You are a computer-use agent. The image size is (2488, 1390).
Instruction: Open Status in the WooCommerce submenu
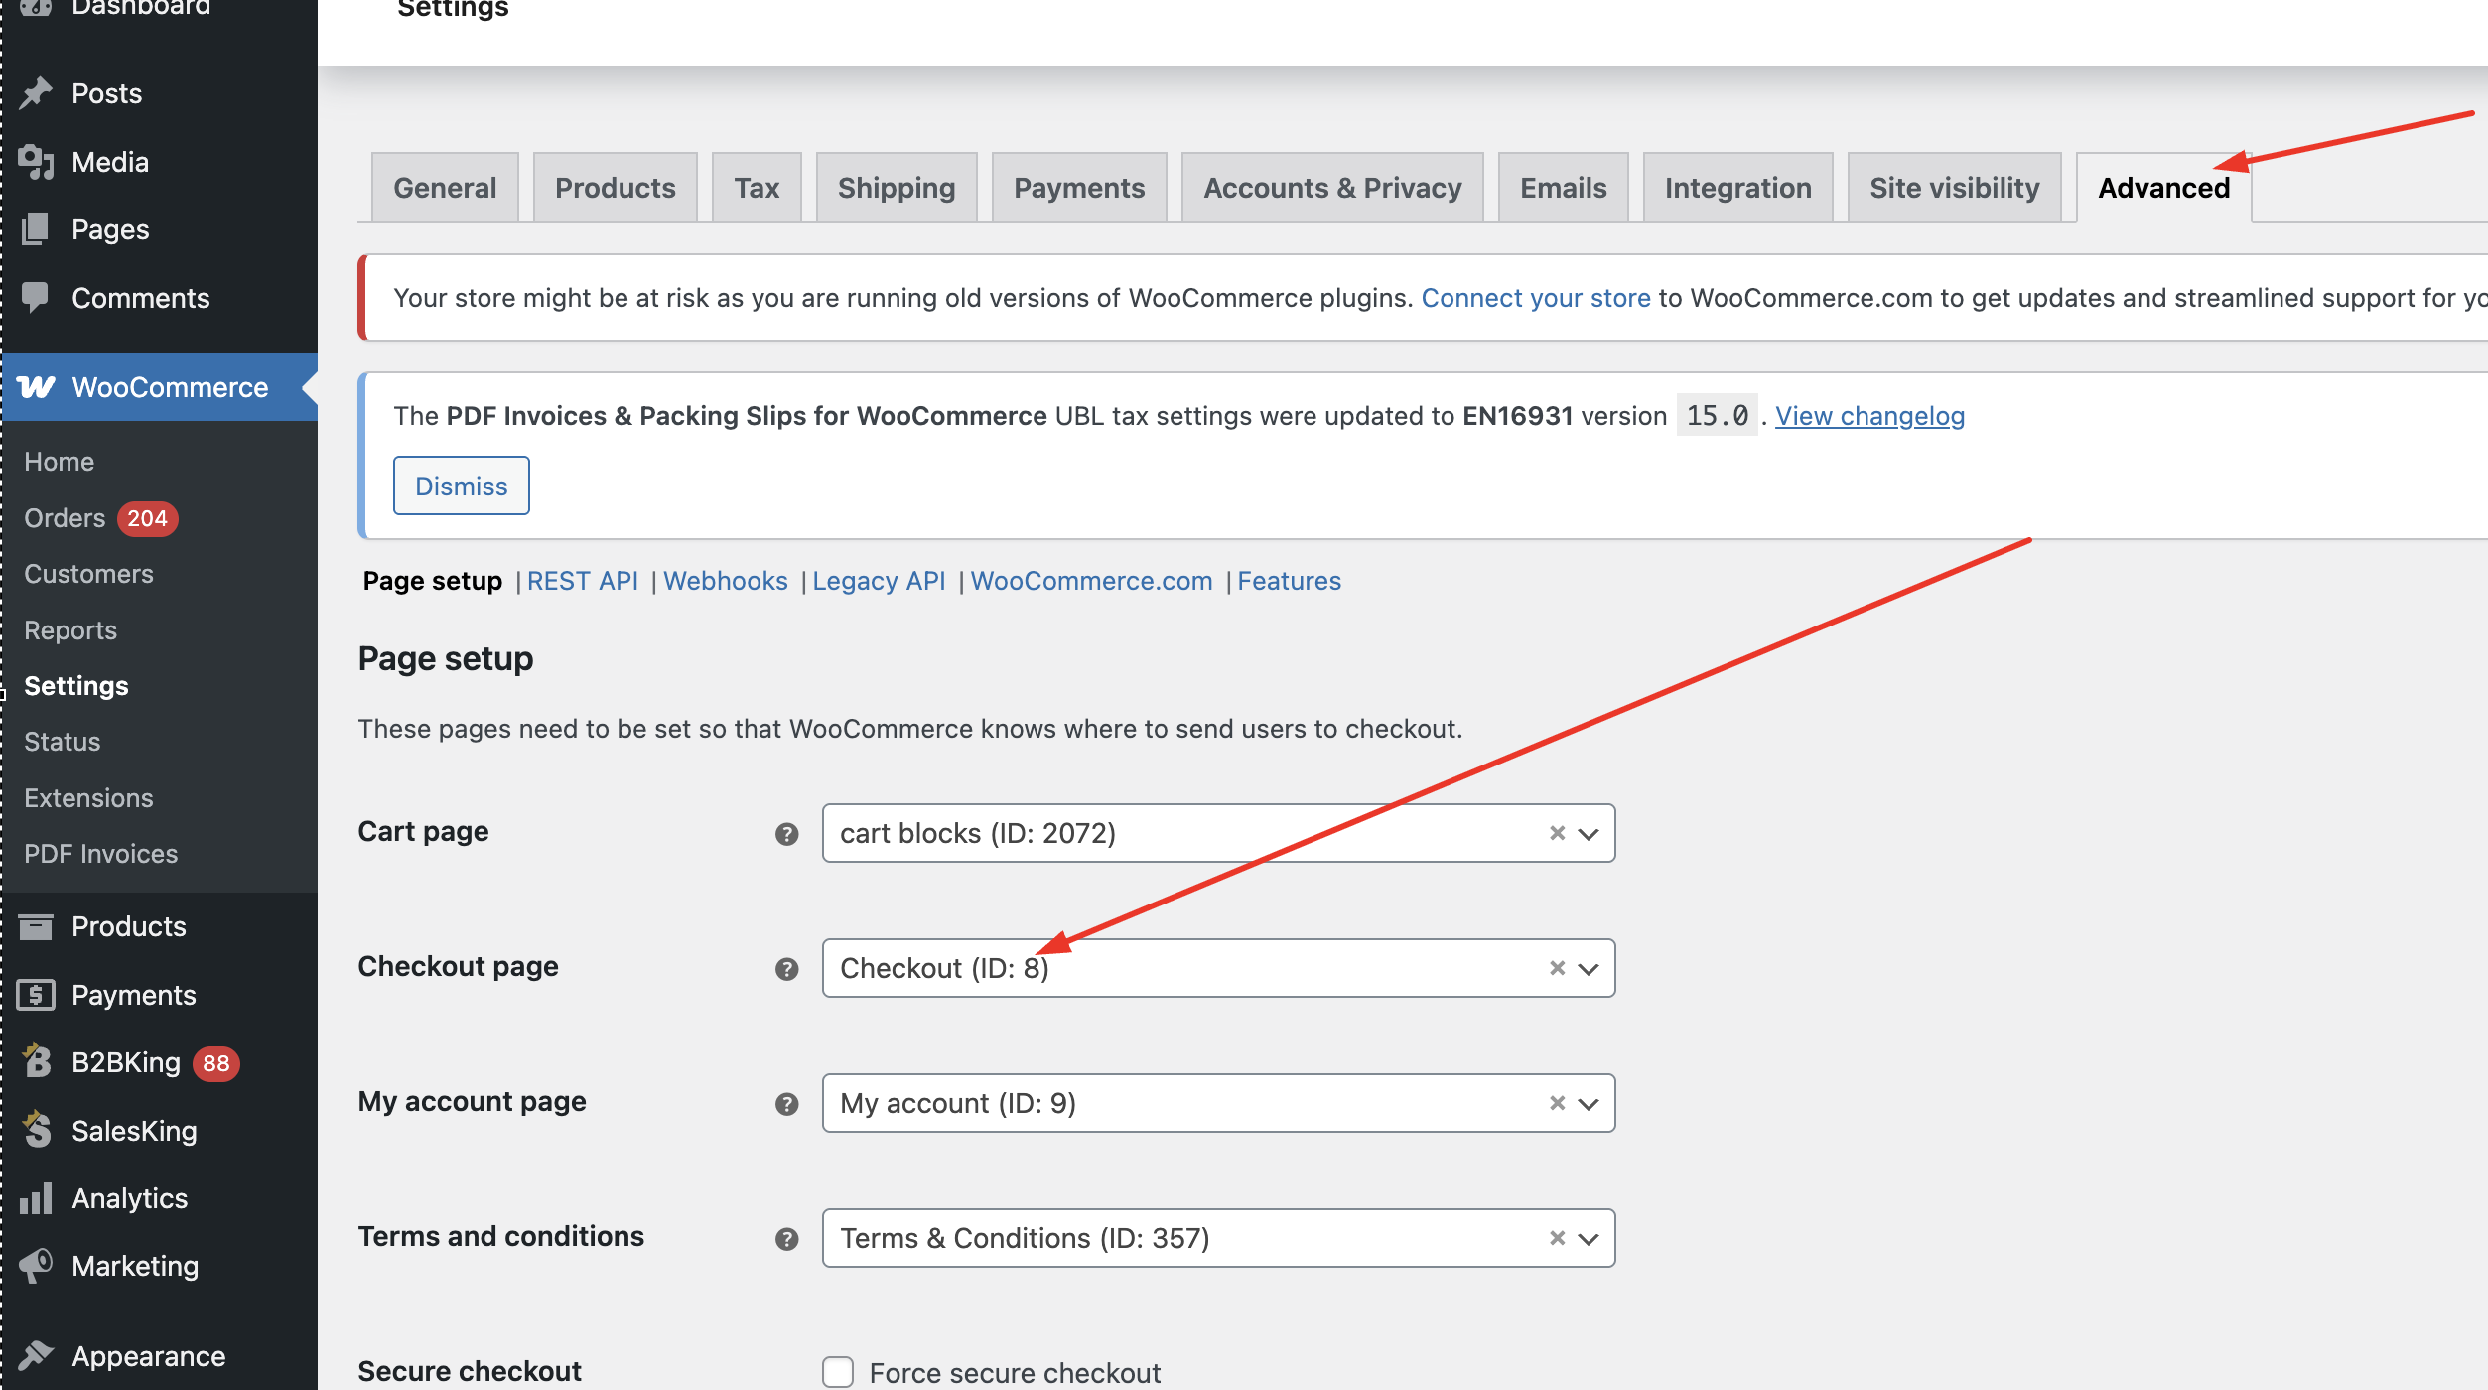[x=63, y=742]
